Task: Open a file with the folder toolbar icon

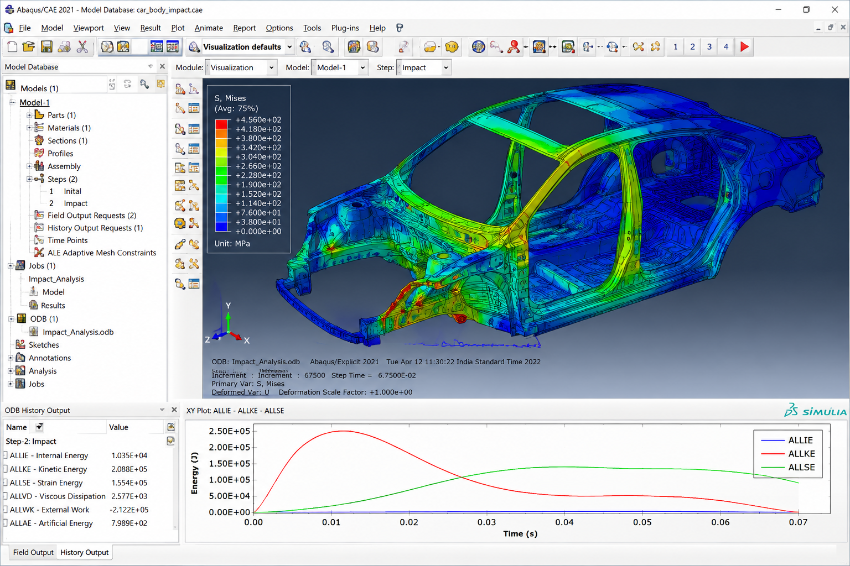Action: point(29,47)
